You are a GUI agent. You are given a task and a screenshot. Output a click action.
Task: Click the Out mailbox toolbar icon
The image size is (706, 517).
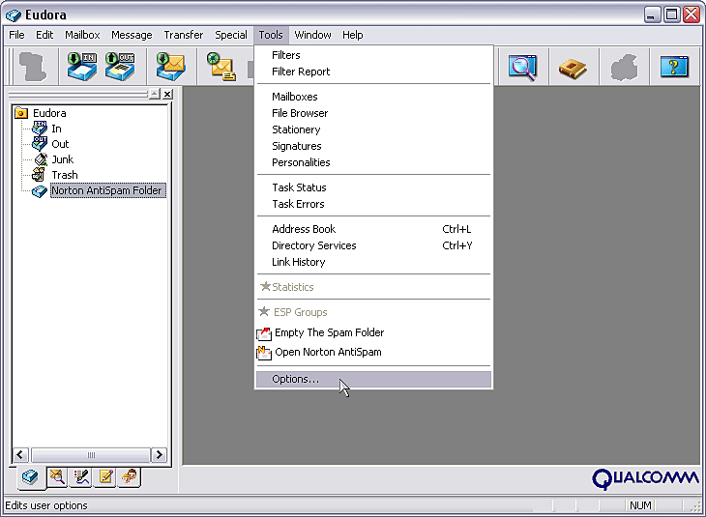[x=120, y=66]
